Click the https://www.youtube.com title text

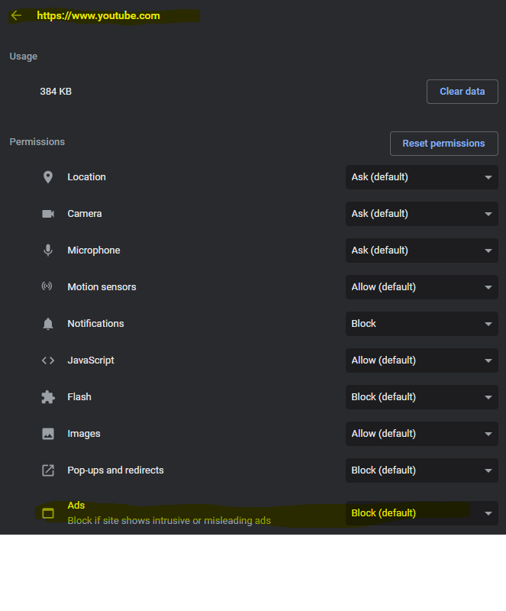(98, 15)
